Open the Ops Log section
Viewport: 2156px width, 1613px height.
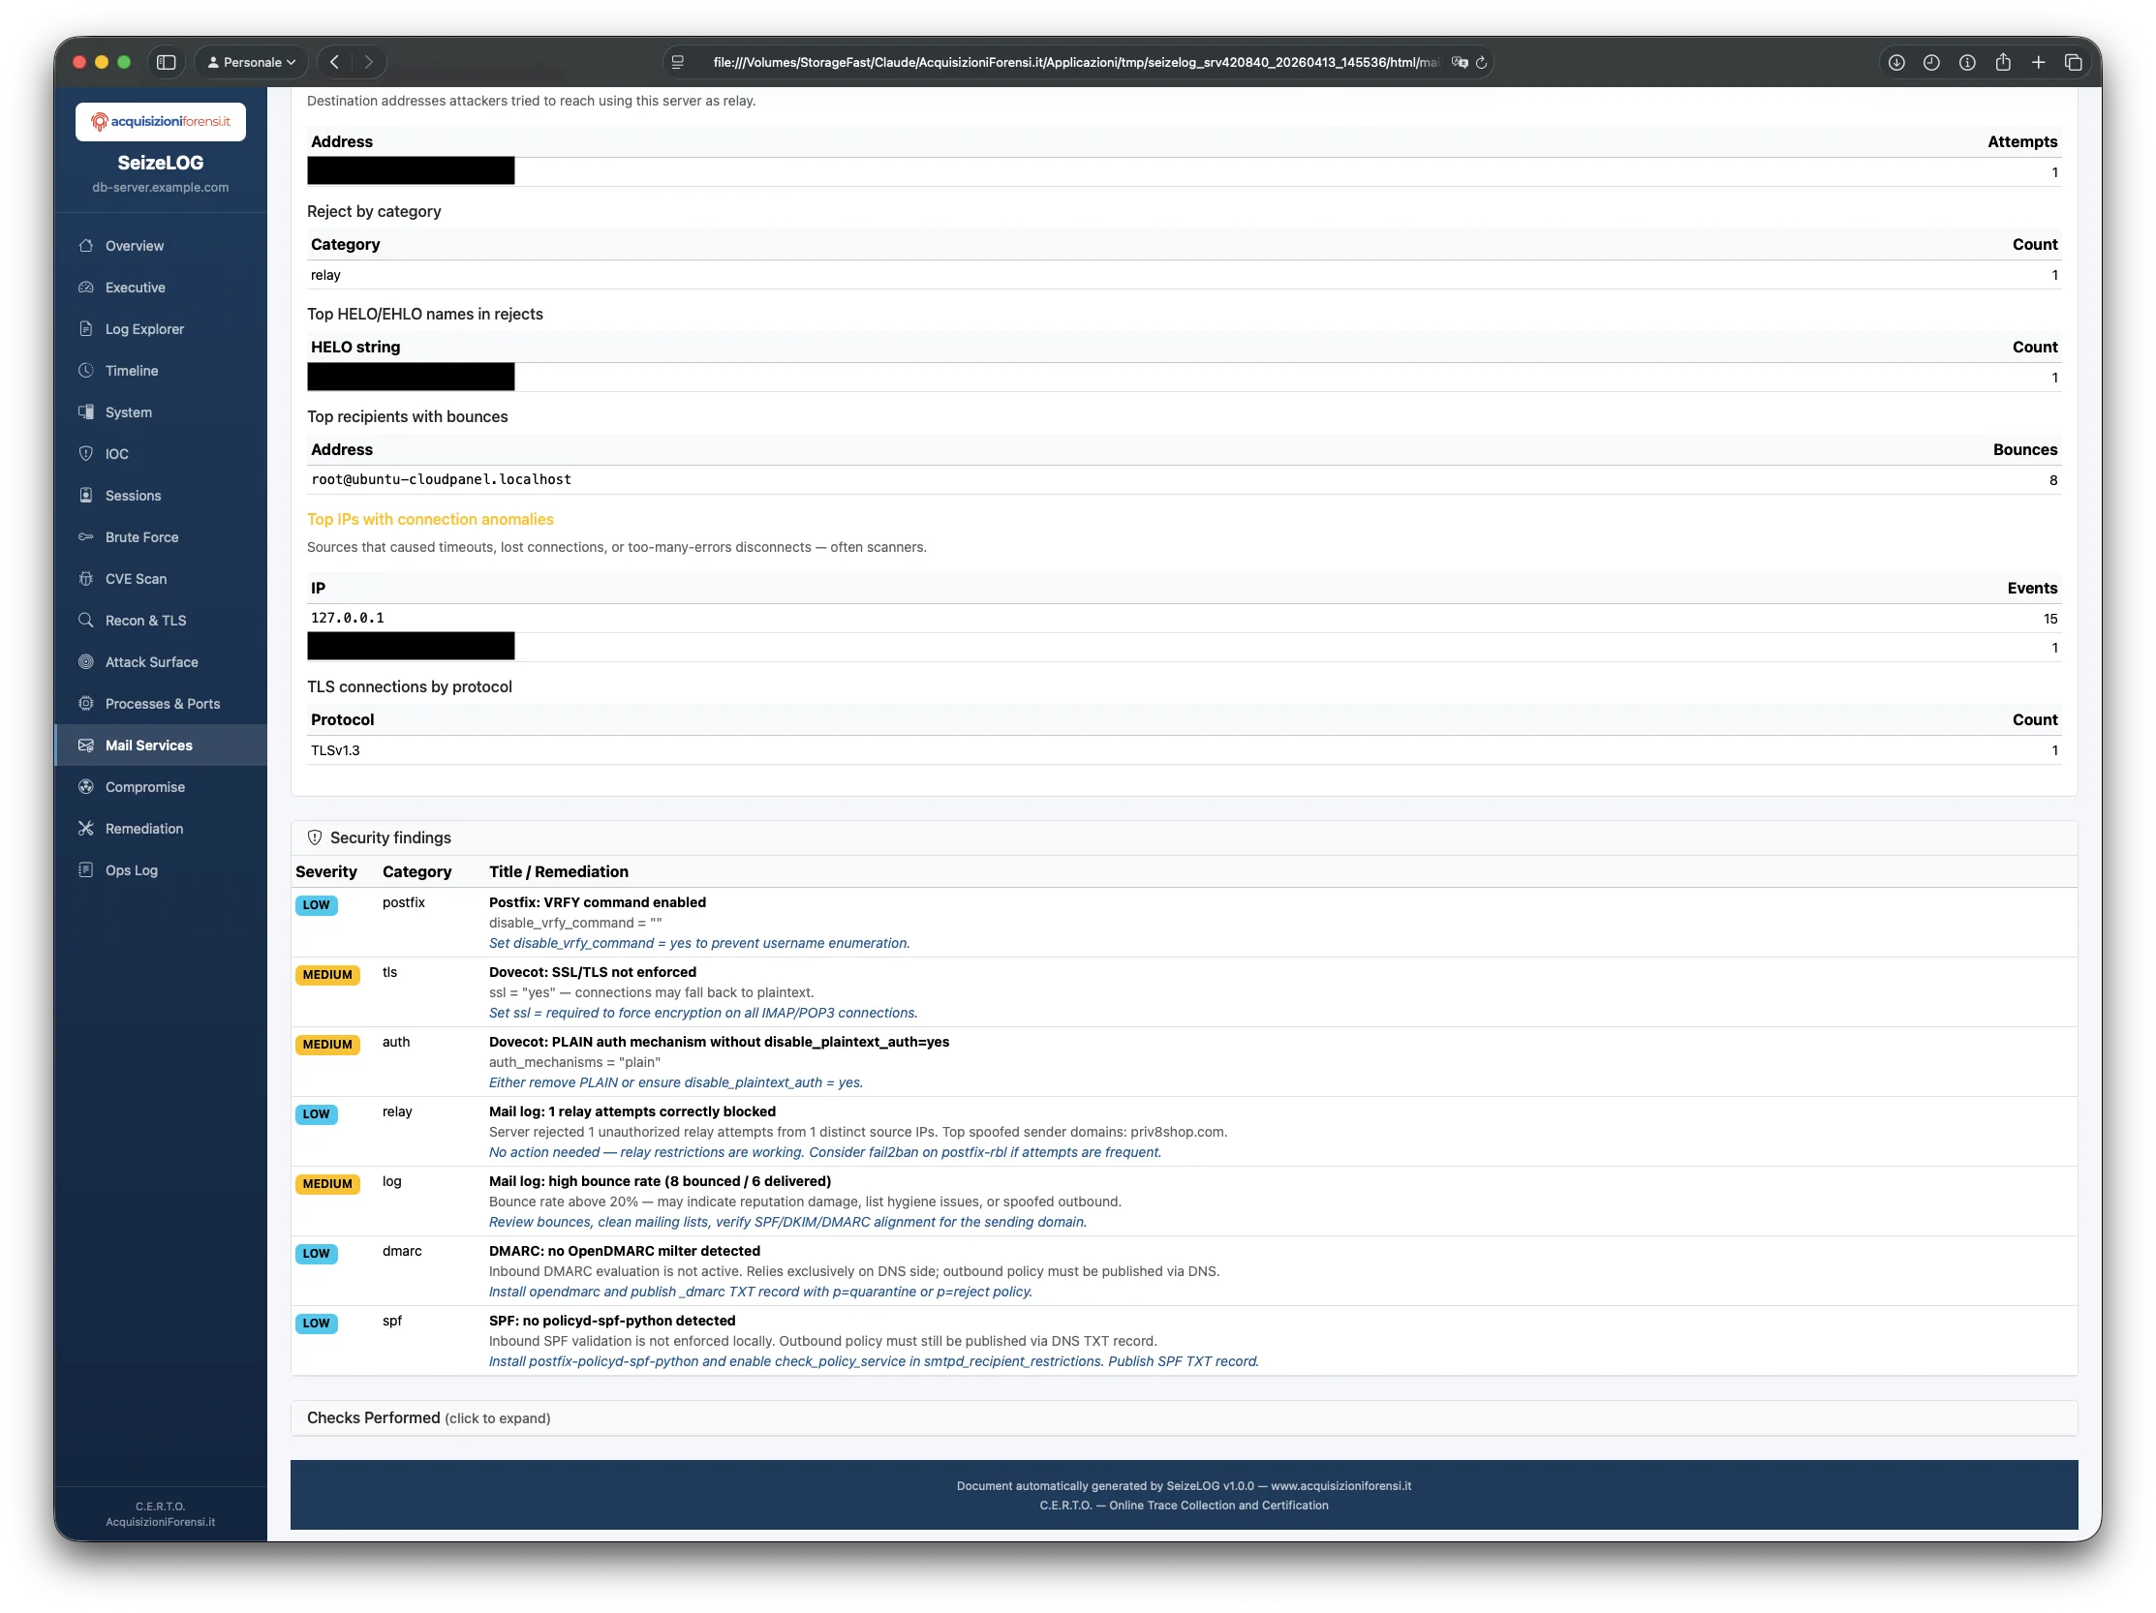(x=131, y=869)
